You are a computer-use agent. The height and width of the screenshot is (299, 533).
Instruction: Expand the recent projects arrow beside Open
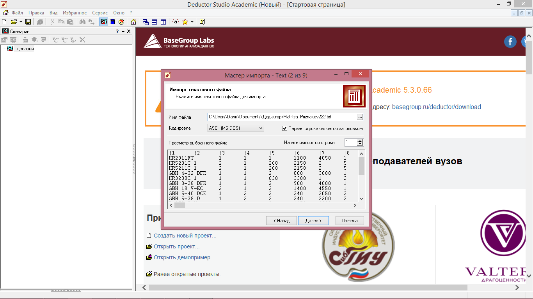click(21, 22)
